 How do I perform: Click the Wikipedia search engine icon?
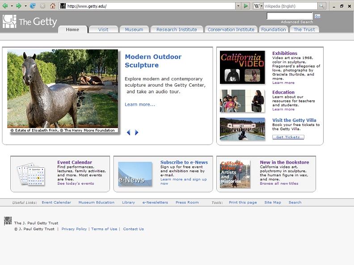257,6
